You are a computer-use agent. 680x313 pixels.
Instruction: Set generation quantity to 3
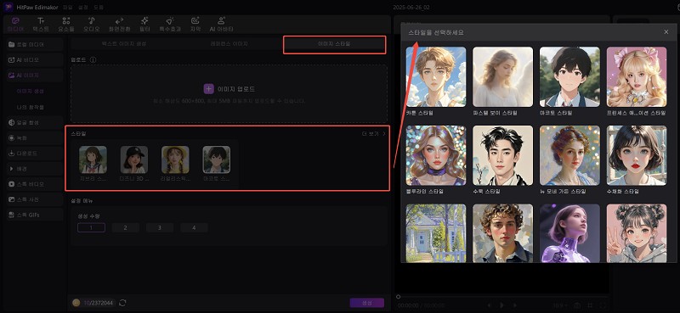(160, 227)
